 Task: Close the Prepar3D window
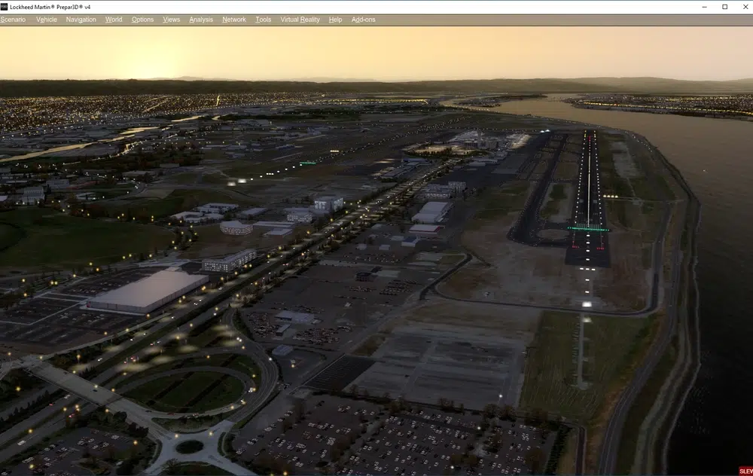point(743,7)
